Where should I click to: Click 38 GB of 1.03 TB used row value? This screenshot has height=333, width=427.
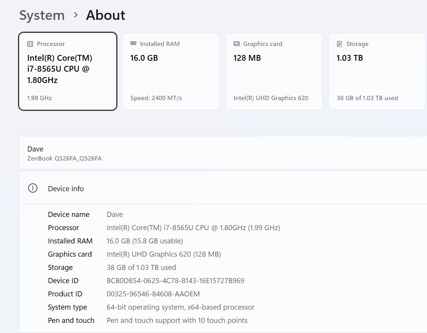[141, 267]
